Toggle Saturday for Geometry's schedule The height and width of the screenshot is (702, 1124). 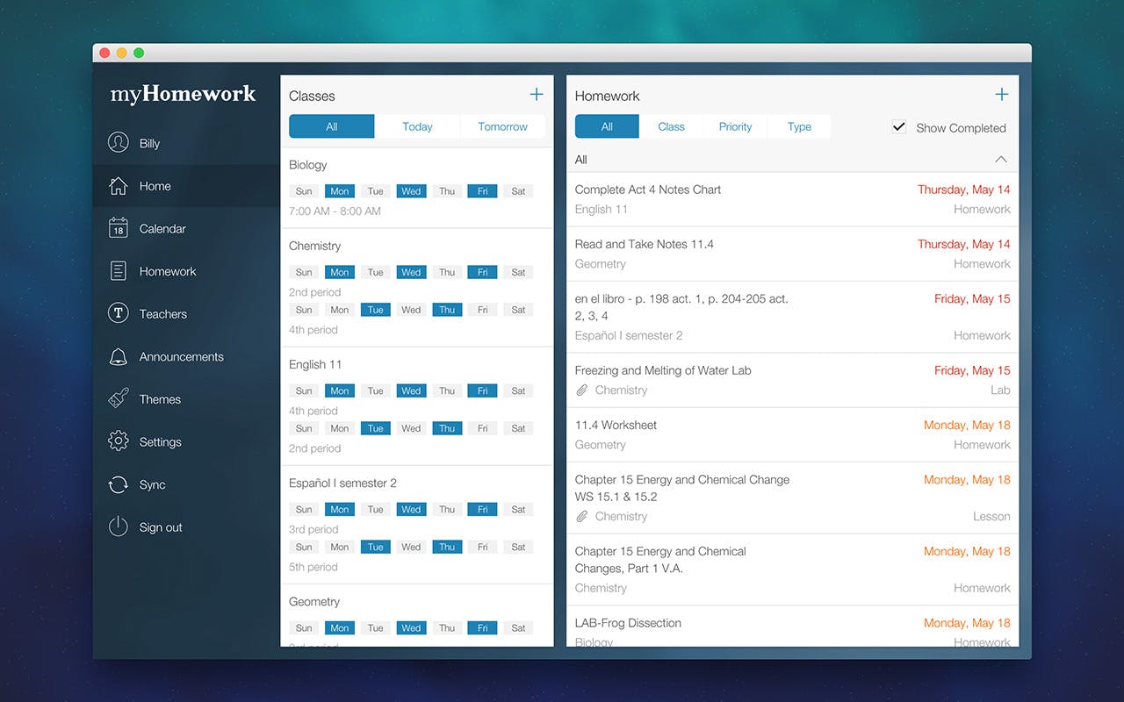click(518, 627)
